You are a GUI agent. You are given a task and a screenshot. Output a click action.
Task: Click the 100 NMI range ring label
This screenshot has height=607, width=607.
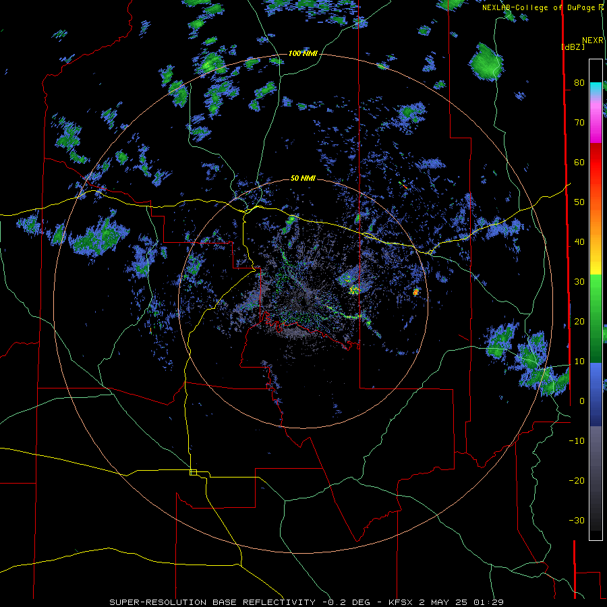(x=303, y=53)
